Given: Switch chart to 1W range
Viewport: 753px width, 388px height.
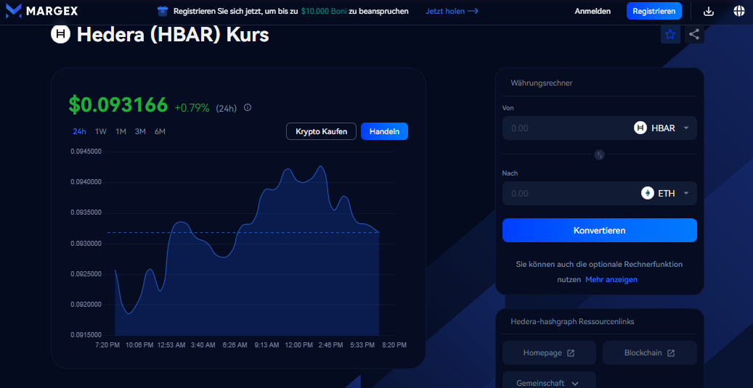Looking at the screenshot, I should pos(100,131).
